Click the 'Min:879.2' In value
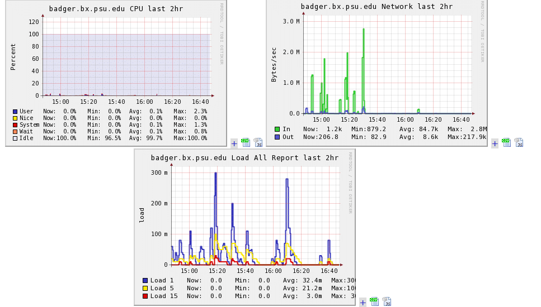Image resolution: width=541 pixels, height=307 pixels. 369,129
